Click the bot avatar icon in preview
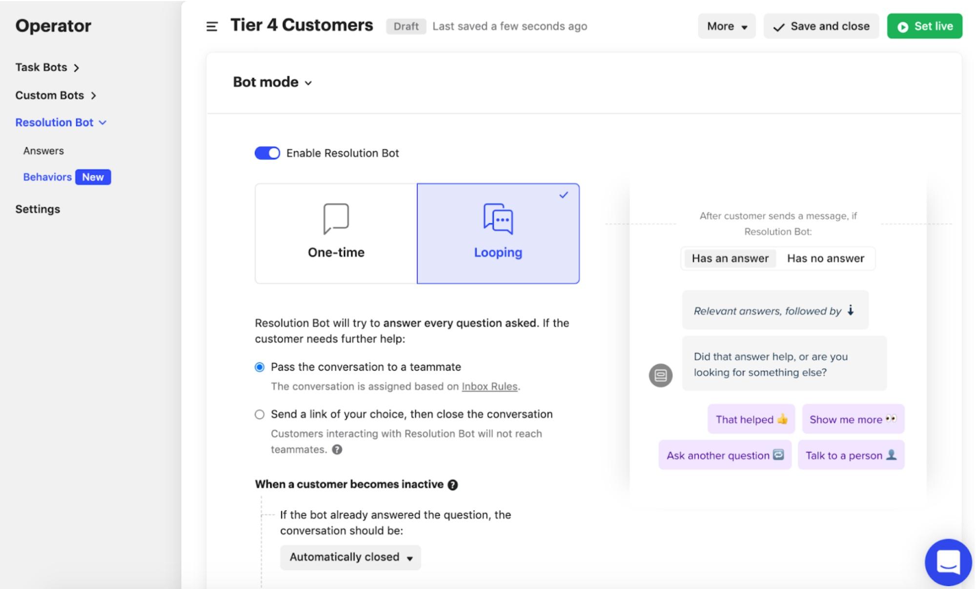Viewport: 976px width, 589px height. coord(661,375)
